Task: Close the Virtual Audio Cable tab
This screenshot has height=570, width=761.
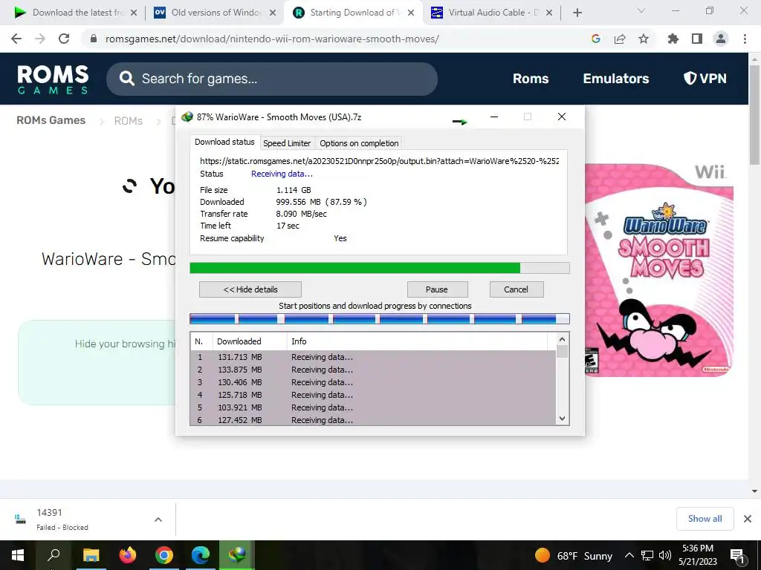Action: click(x=549, y=13)
